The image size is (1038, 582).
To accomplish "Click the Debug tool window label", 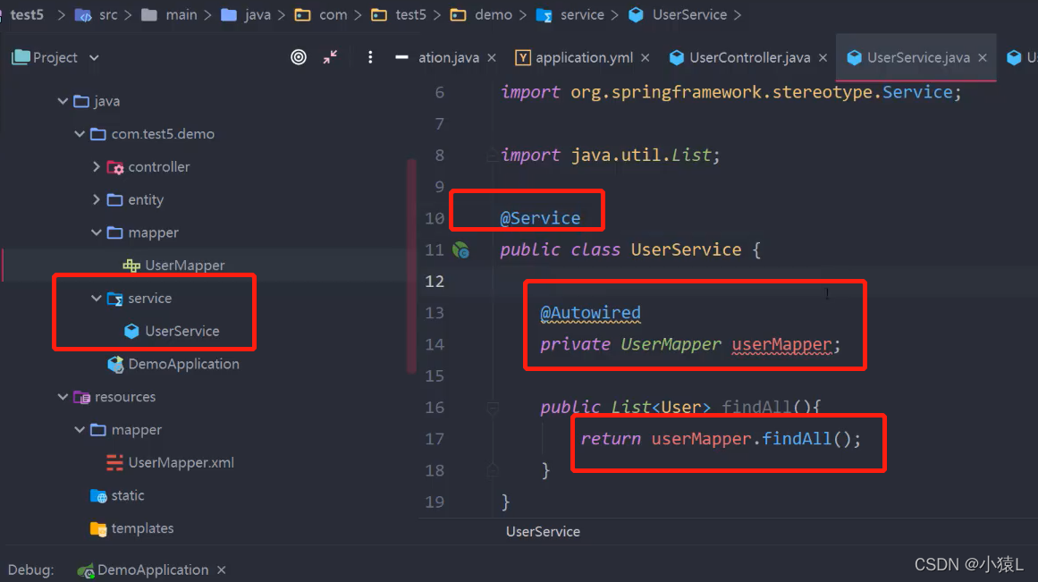I will tap(30, 570).
